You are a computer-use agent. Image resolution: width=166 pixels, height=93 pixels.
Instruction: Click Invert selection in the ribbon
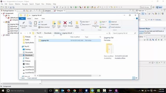tap(115, 27)
